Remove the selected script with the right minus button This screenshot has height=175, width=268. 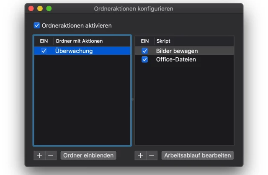click(x=152, y=155)
